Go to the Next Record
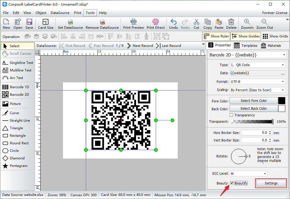 coord(140,46)
